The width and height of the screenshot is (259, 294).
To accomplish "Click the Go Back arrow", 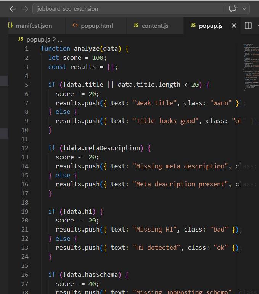I will tap(13, 9).
